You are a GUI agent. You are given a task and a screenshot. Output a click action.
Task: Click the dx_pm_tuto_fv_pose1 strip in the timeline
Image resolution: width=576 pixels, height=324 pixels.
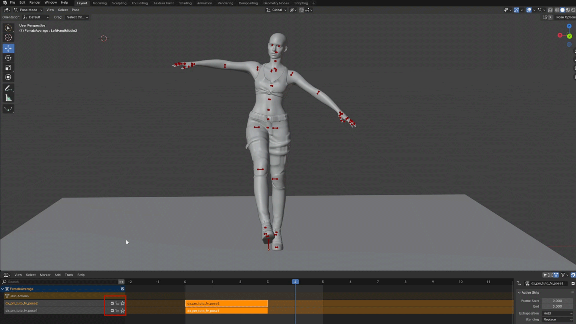(x=226, y=311)
